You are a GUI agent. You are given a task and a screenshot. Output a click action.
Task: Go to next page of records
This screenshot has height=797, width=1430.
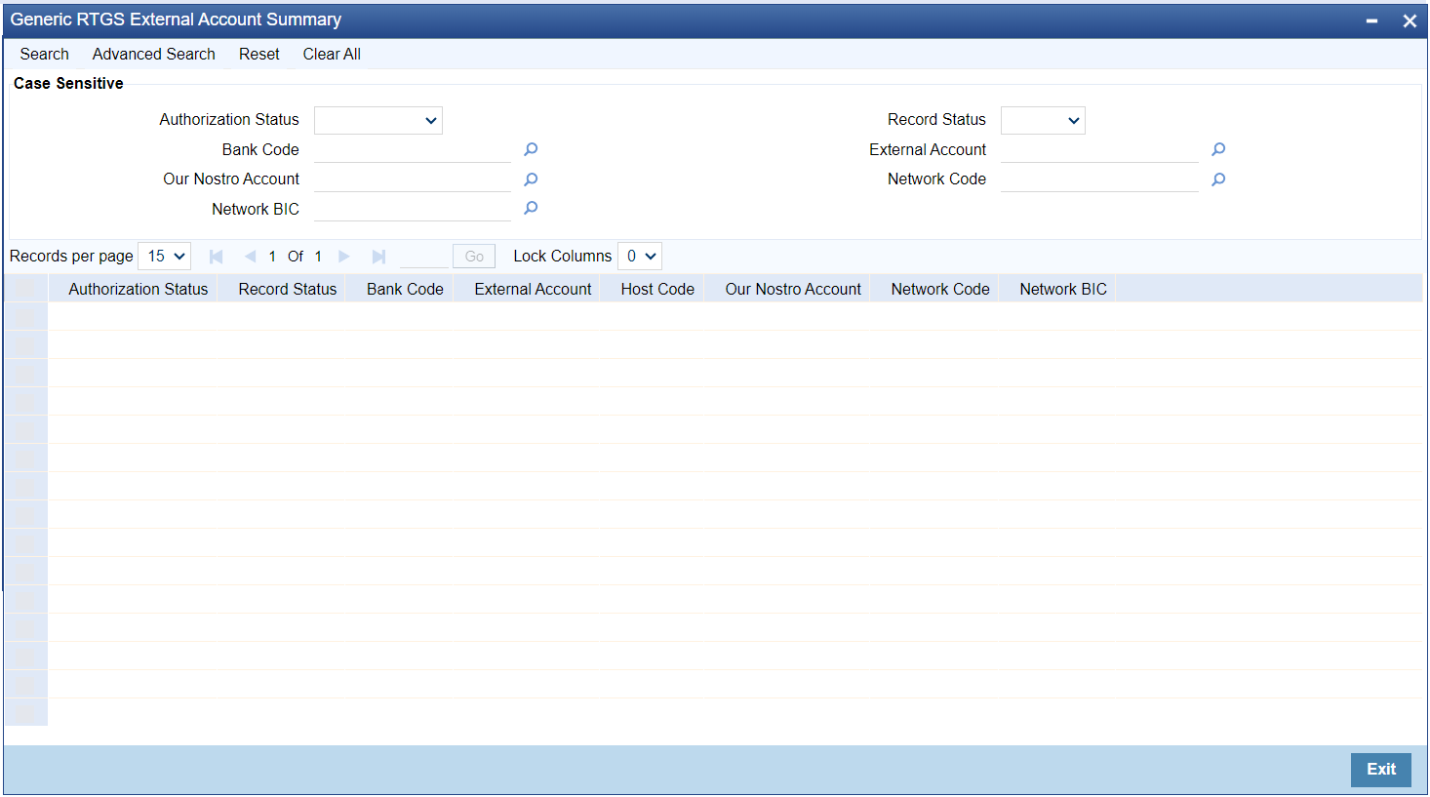(x=343, y=257)
